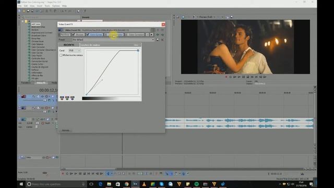Select the top-right curve control point

[138, 51]
